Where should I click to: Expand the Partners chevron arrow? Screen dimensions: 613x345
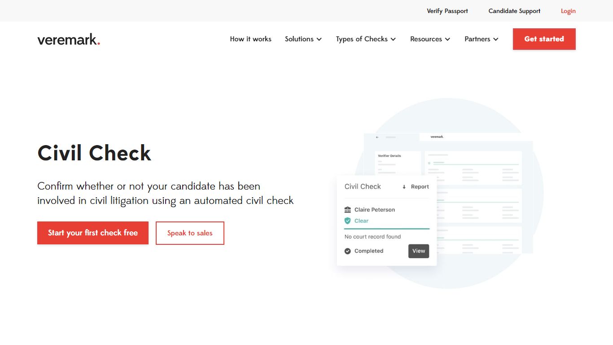pos(496,40)
